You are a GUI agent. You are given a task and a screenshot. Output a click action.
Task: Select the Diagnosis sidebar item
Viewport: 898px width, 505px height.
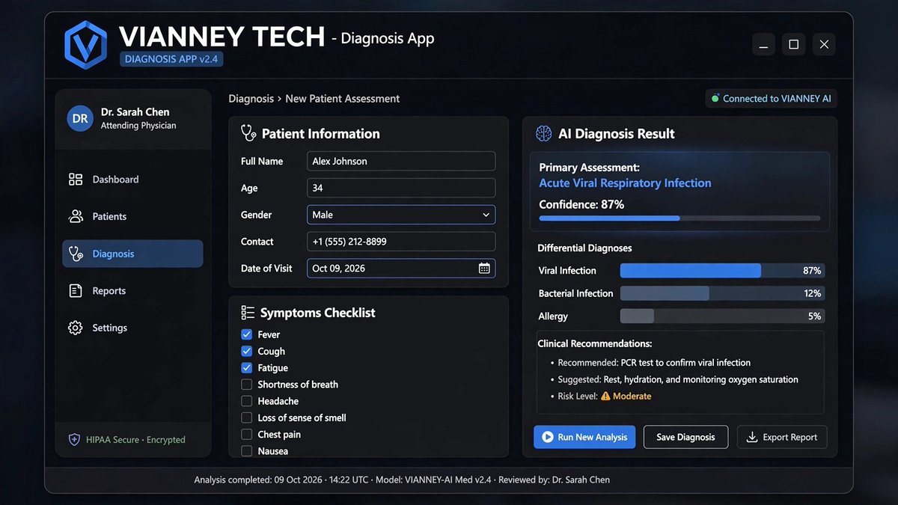point(132,254)
